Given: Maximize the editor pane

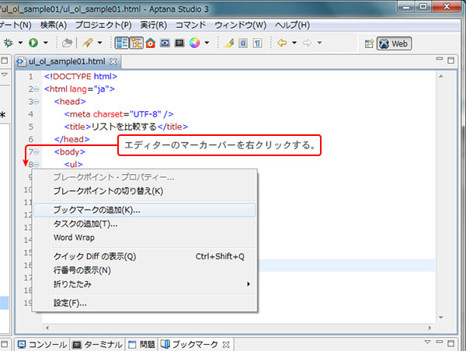Looking at the screenshot, I should (450, 61).
